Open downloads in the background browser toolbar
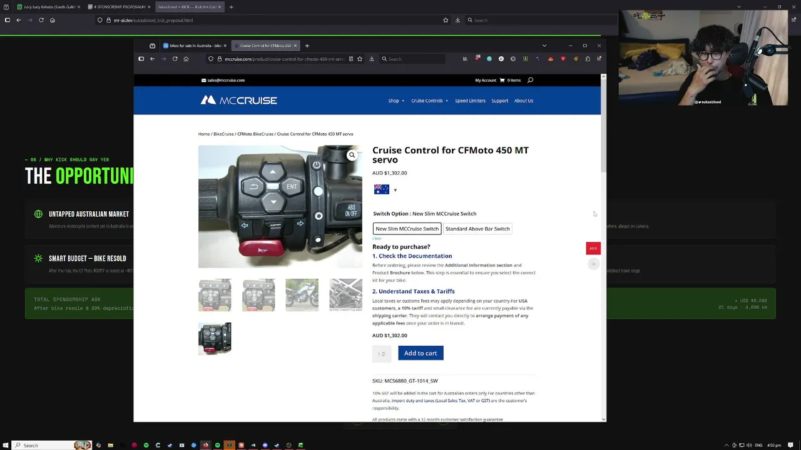Image resolution: width=801 pixels, height=450 pixels. [x=457, y=20]
